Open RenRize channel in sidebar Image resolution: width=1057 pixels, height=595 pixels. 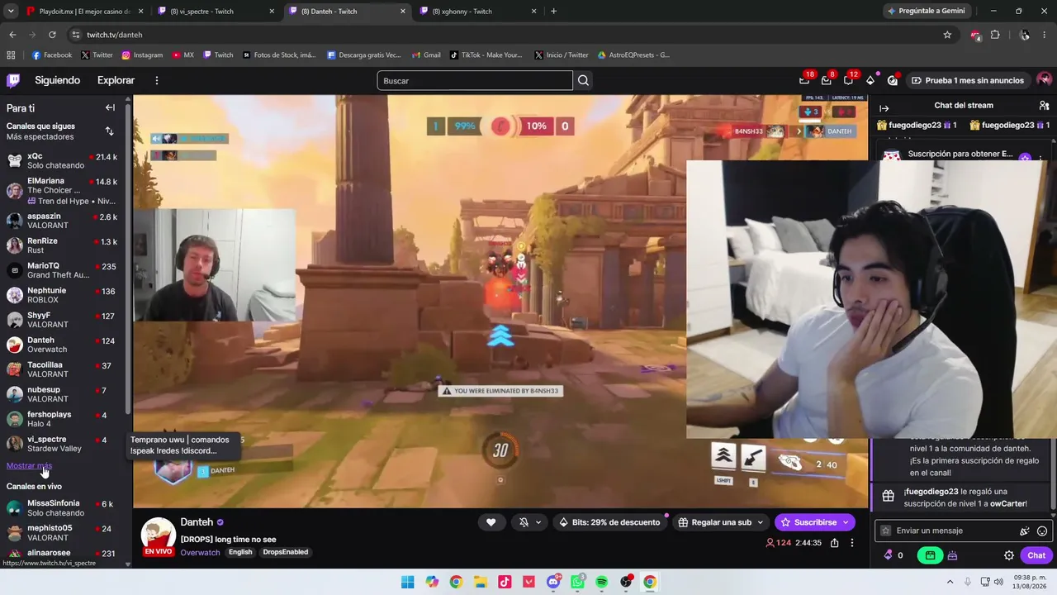(63, 245)
